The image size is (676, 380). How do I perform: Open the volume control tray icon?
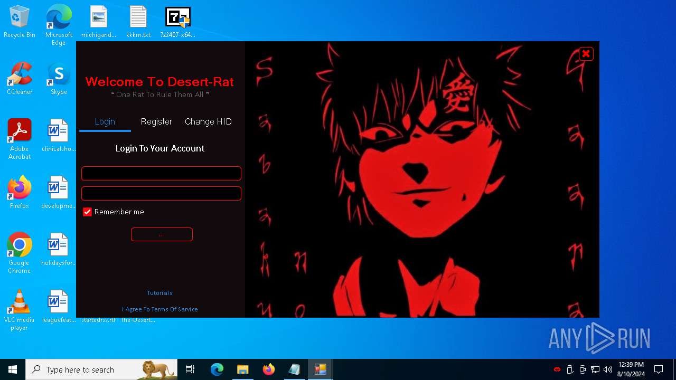pos(608,369)
